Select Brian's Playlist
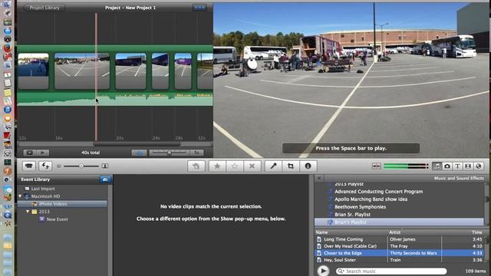The width and height of the screenshot is (491, 276). pos(351,222)
